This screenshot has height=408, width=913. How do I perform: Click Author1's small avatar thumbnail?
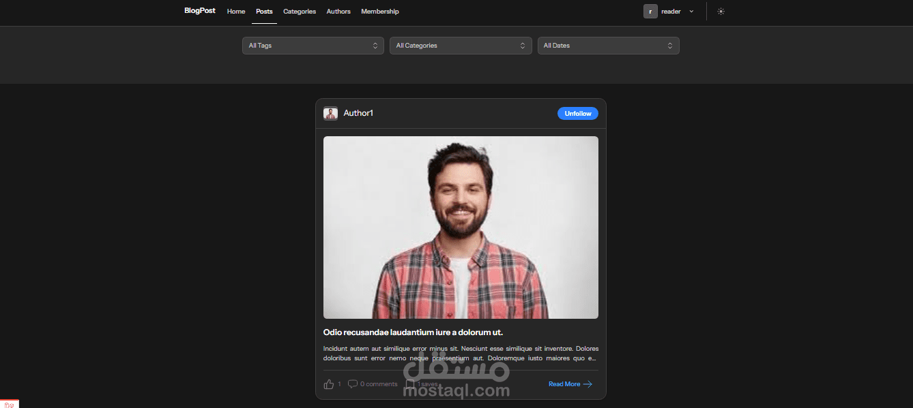click(x=331, y=114)
